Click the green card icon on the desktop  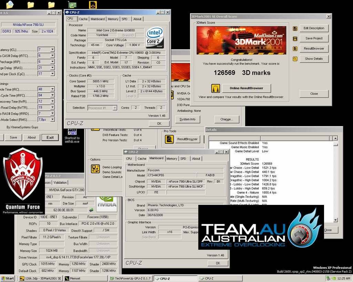(x=72, y=5)
